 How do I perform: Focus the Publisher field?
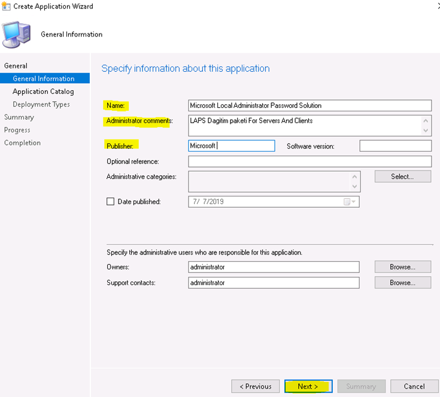pyautogui.click(x=232, y=146)
